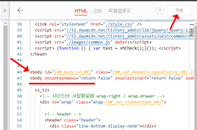Click the 사이드바 서랍형일때 comment line

[102, 96]
